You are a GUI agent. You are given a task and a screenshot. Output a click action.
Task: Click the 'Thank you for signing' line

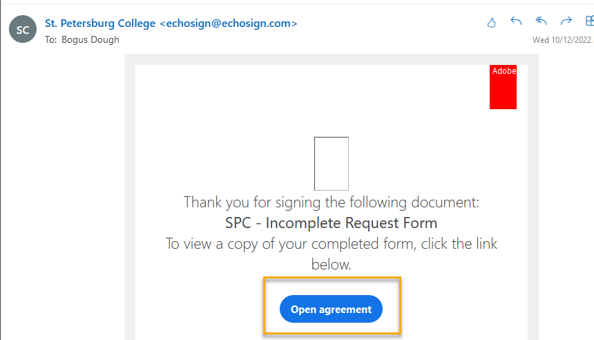(332, 203)
